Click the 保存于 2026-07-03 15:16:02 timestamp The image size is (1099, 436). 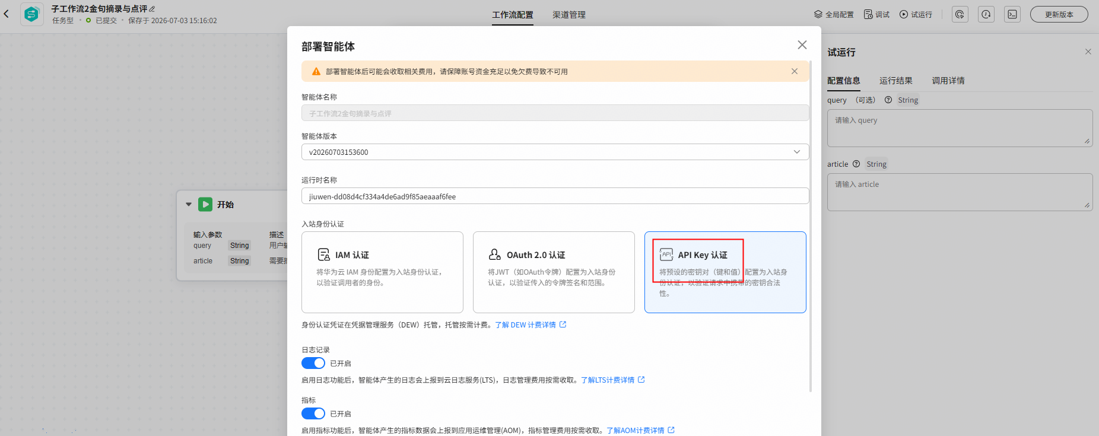173,21
